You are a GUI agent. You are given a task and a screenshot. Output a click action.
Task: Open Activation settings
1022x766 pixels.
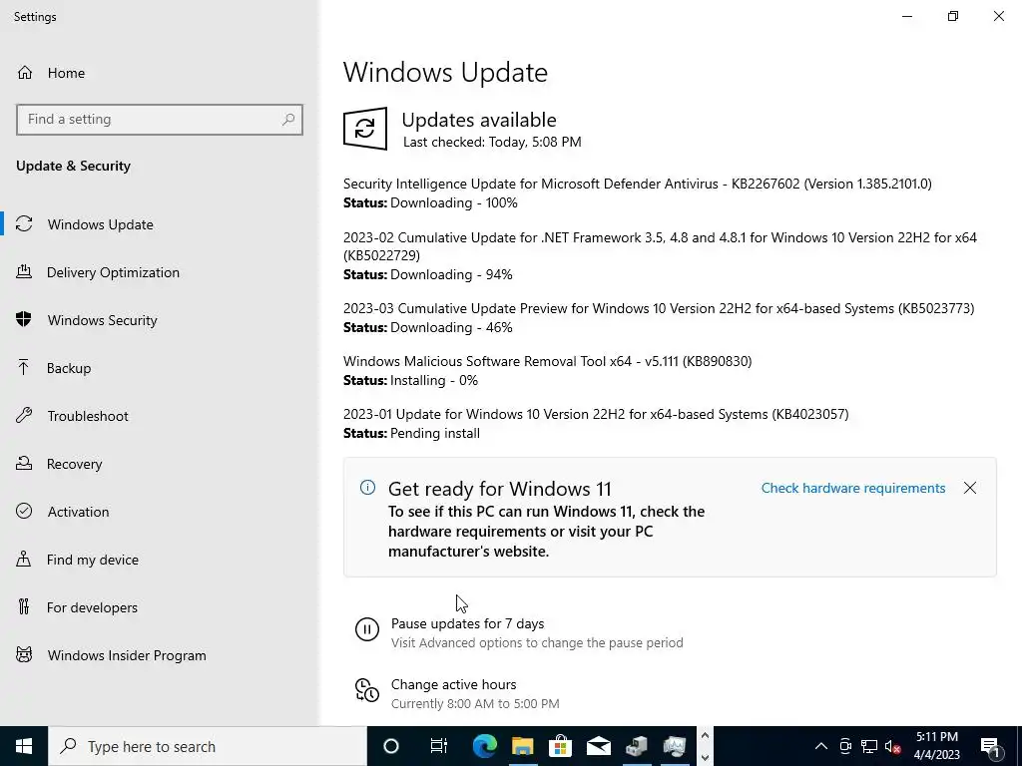click(78, 512)
